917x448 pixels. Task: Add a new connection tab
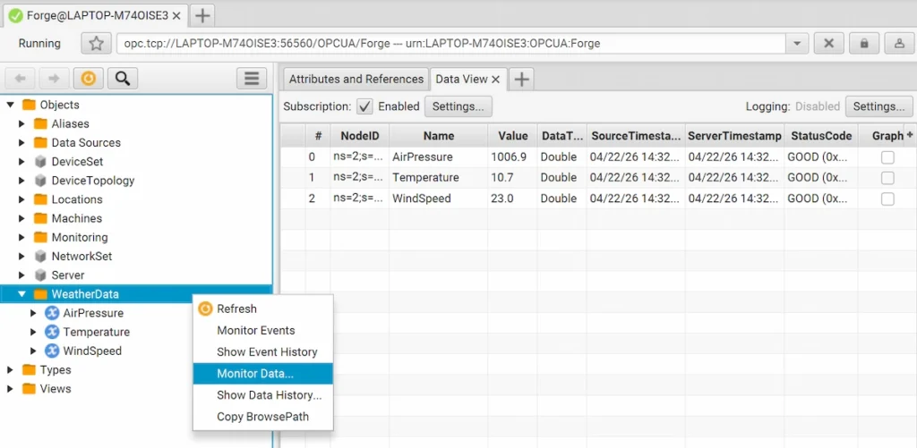coord(202,16)
